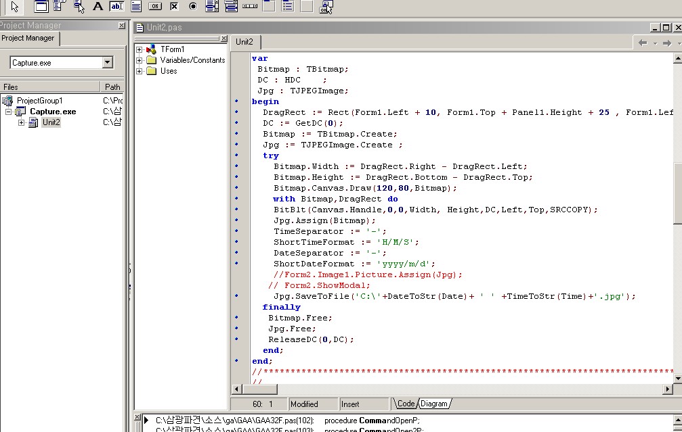Select the Edit box component icon
The image size is (682, 432).
point(116,7)
